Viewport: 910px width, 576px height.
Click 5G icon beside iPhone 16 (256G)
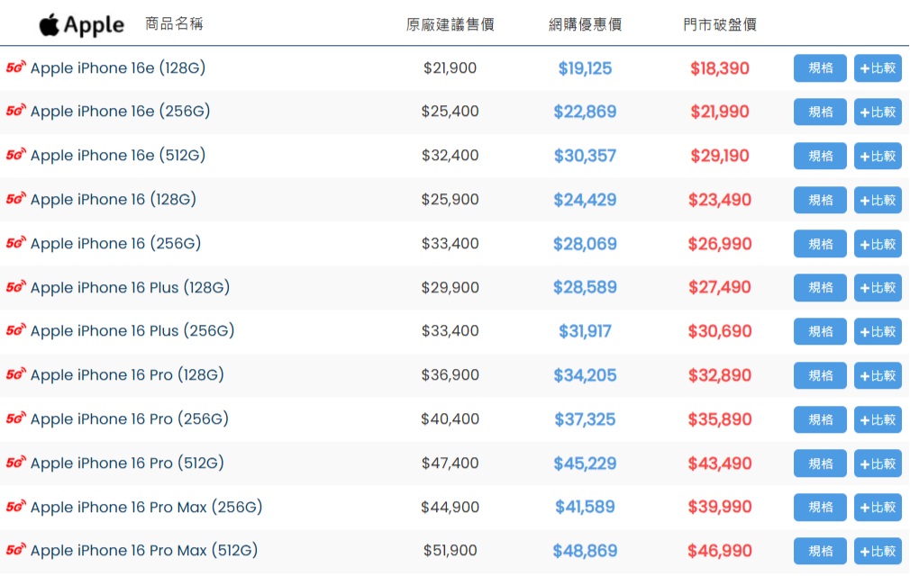point(16,244)
